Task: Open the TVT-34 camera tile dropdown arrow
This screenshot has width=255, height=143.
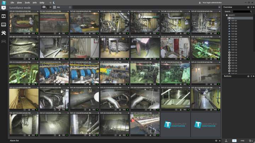Action: [159, 113]
